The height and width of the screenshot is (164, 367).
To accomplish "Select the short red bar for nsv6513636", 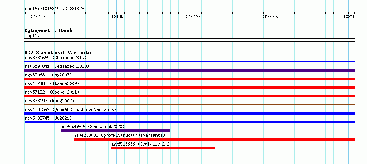I will (x=162, y=148).
